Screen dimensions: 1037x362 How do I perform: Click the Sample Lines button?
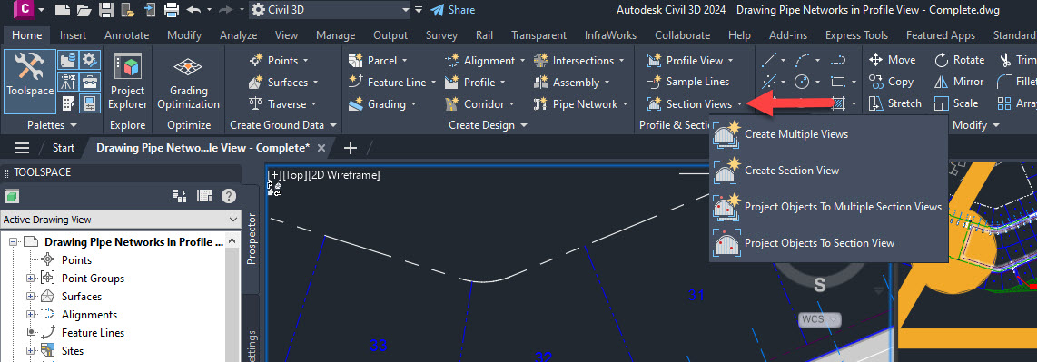(688, 82)
